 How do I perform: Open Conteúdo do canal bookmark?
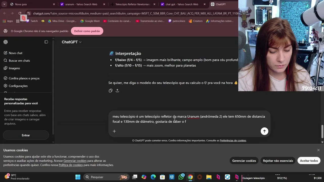click(x=117, y=21)
